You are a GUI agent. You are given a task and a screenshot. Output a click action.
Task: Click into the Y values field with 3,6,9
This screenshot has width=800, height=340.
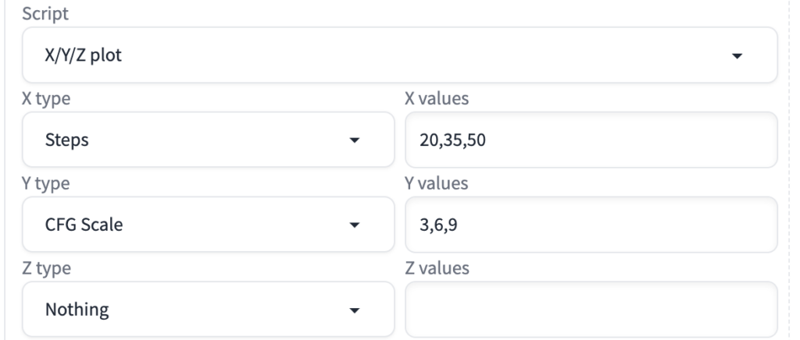click(591, 225)
